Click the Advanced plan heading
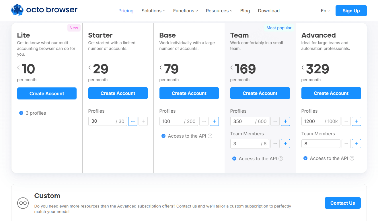The image size is (378, 221). [x=319, y=35]
